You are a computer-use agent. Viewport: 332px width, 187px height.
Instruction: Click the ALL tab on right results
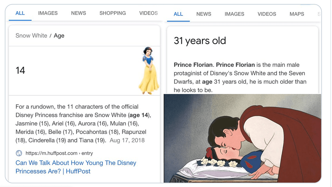tap(178, 14)
